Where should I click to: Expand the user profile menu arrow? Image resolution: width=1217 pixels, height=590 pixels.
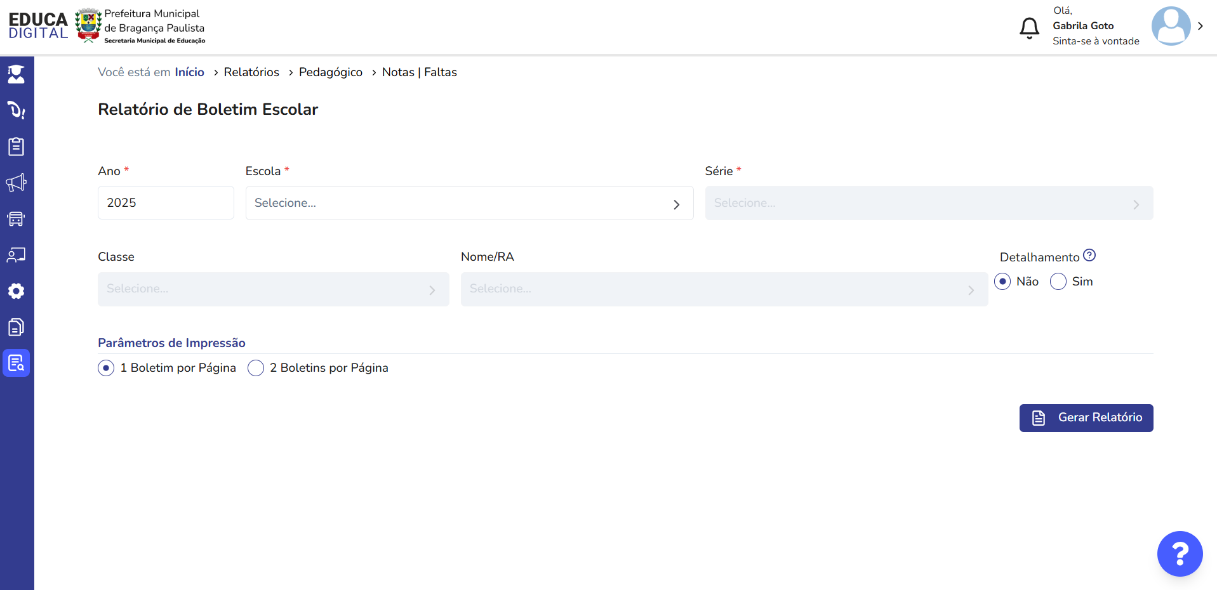pos(1200,26)
